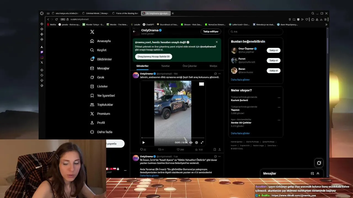This screenshot has width=353, height=198.
Task: Open Premium in the sidebar
Action: point(100,114)
